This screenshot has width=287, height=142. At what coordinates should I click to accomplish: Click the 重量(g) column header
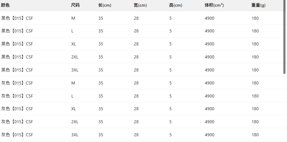click(258, 5)
